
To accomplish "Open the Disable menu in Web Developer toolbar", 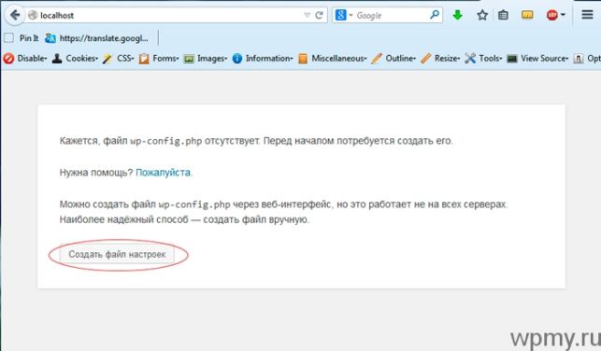I will [25, 58].
